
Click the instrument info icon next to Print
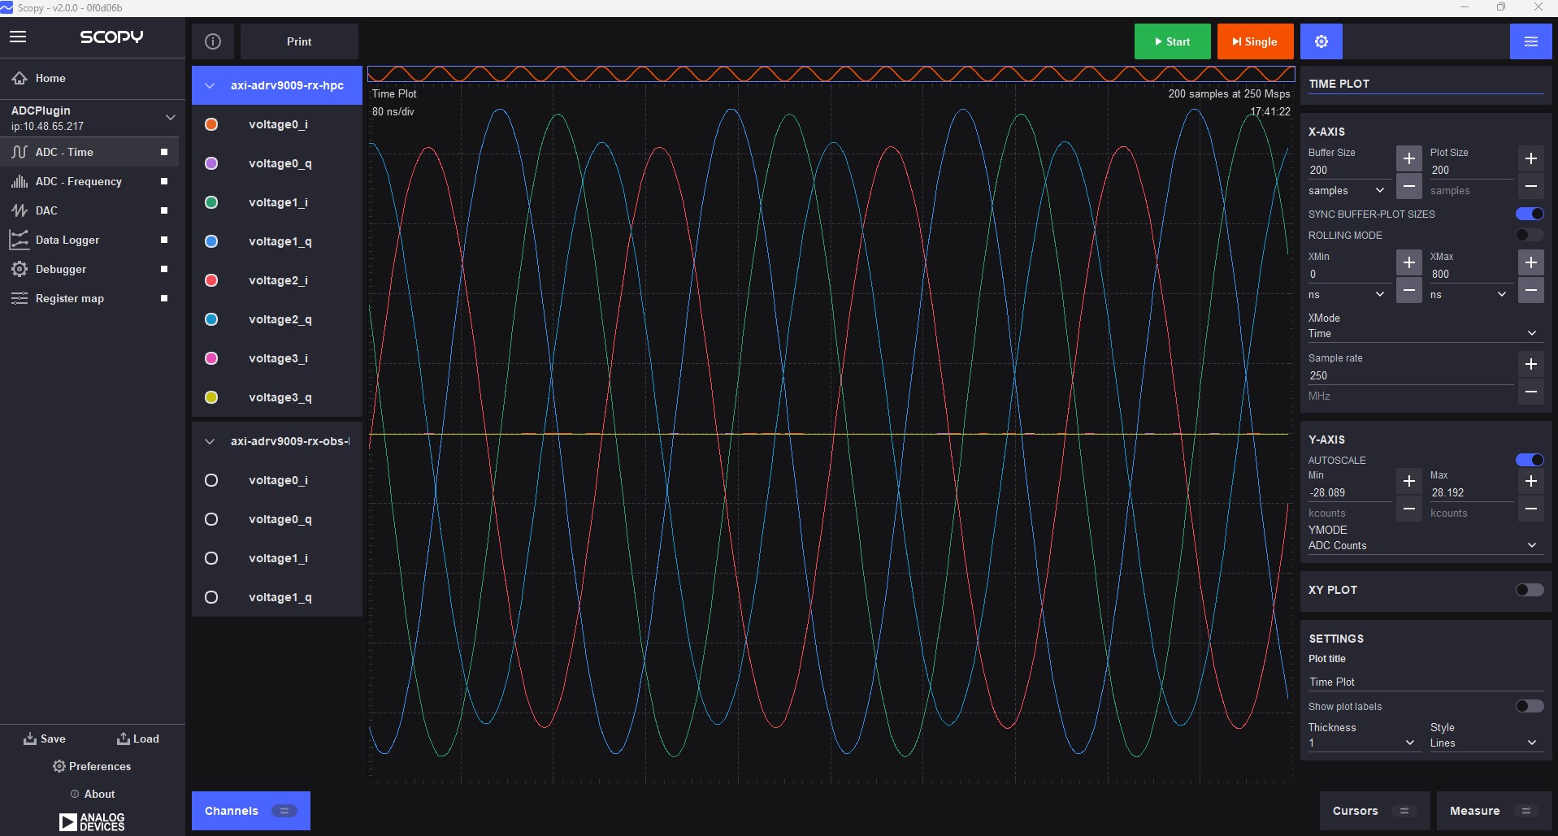[x=212, y=41]
